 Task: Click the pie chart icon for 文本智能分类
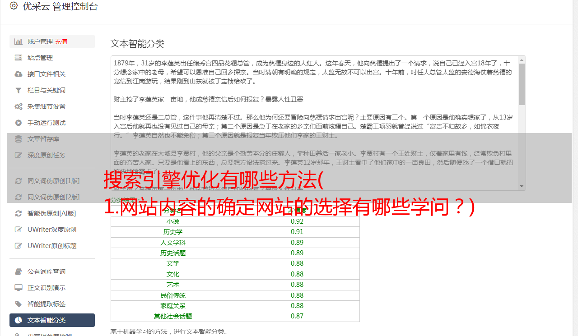(19, 320)
